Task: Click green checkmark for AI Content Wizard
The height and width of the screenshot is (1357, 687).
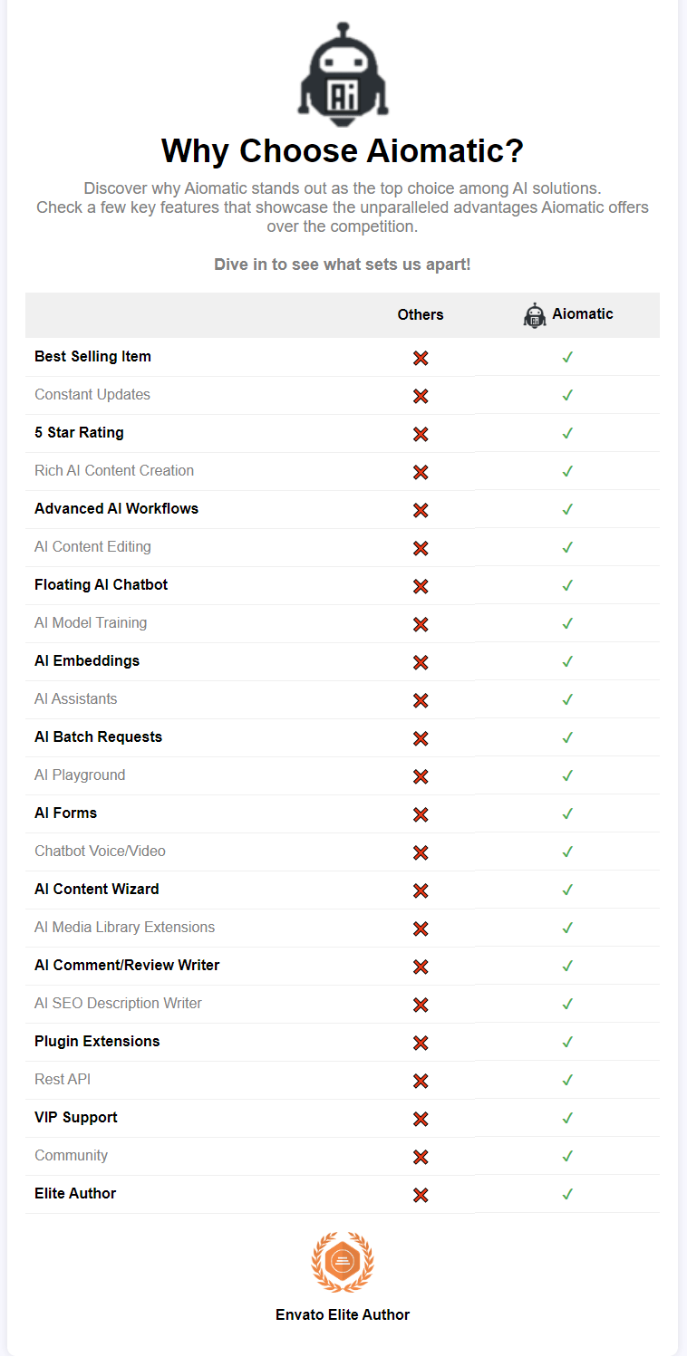Action: [567, 890]
